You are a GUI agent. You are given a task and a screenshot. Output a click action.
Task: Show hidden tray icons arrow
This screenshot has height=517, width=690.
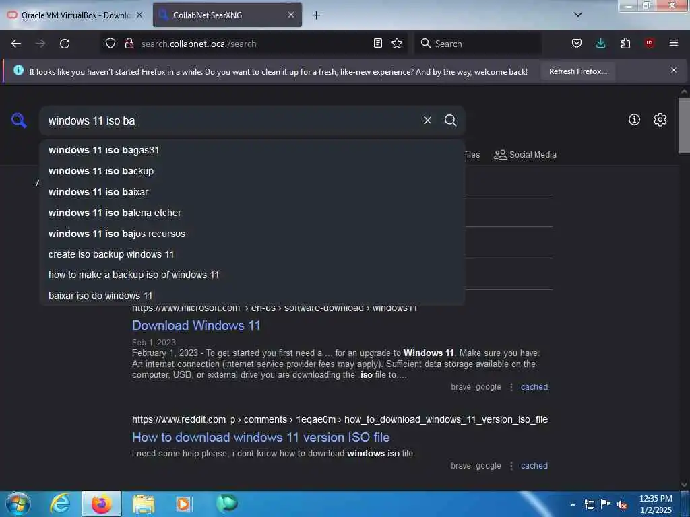pos(573,504)
